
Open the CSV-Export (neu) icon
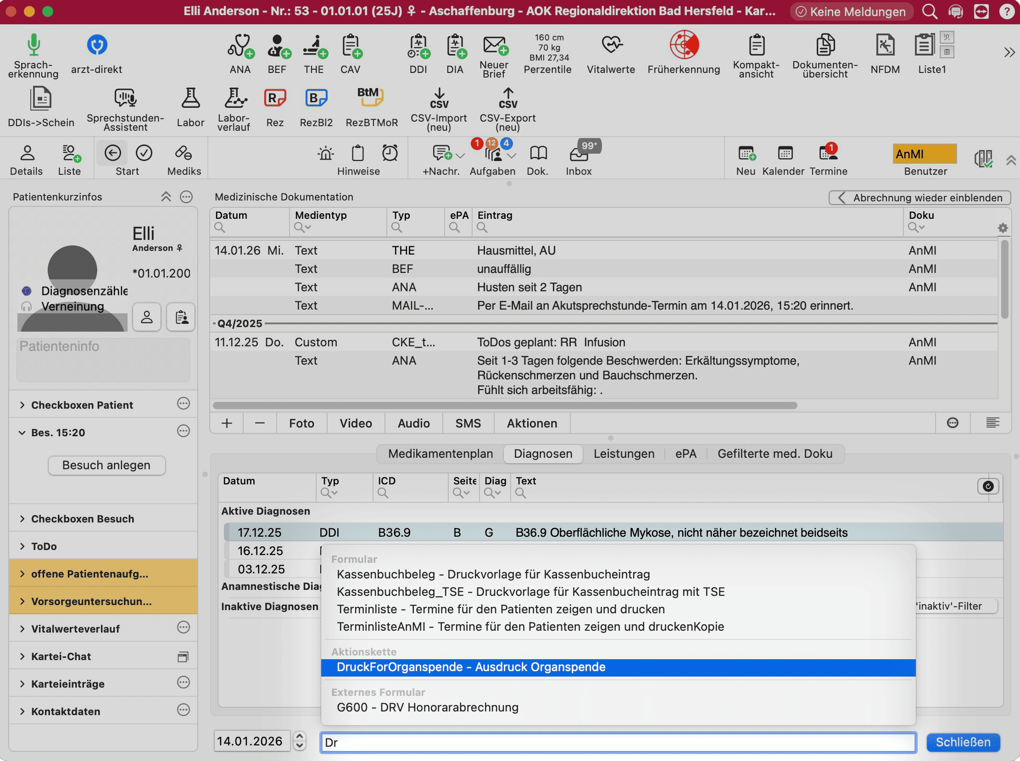pos(507,98)
